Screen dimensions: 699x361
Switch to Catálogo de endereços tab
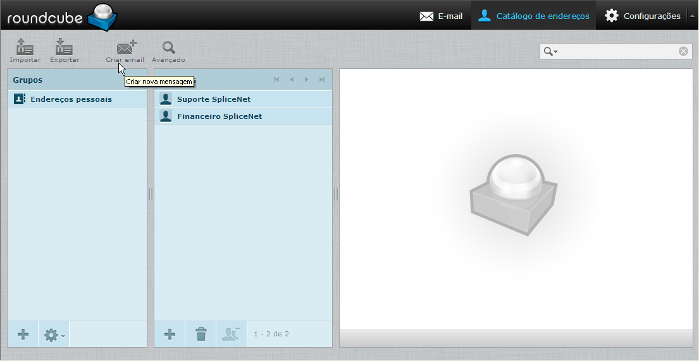[x=533, y=16]
